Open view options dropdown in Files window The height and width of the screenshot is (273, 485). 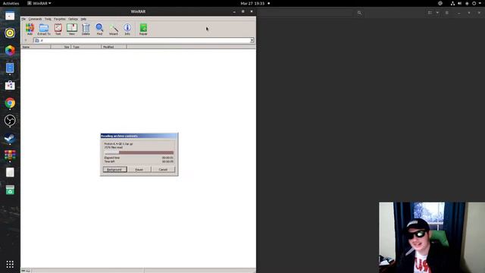(437, 13)
